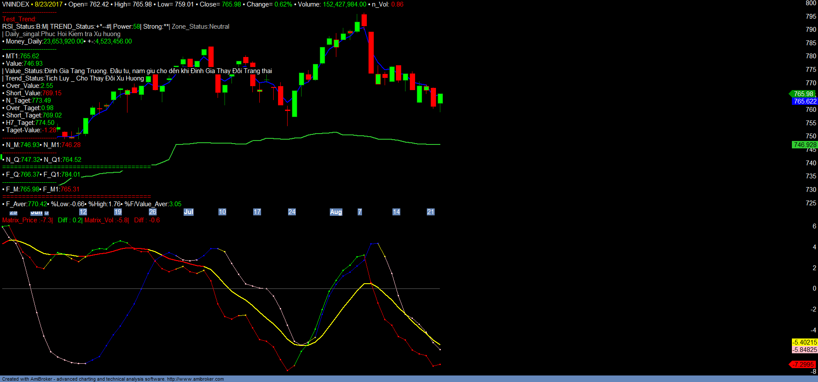
Task: Click the pink -5.84825 indicator tag
Action: (805, 350)
